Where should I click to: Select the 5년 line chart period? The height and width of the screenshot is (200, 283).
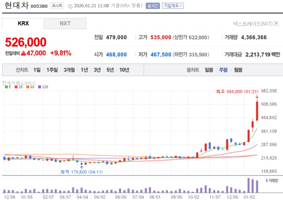pos(110,70)
